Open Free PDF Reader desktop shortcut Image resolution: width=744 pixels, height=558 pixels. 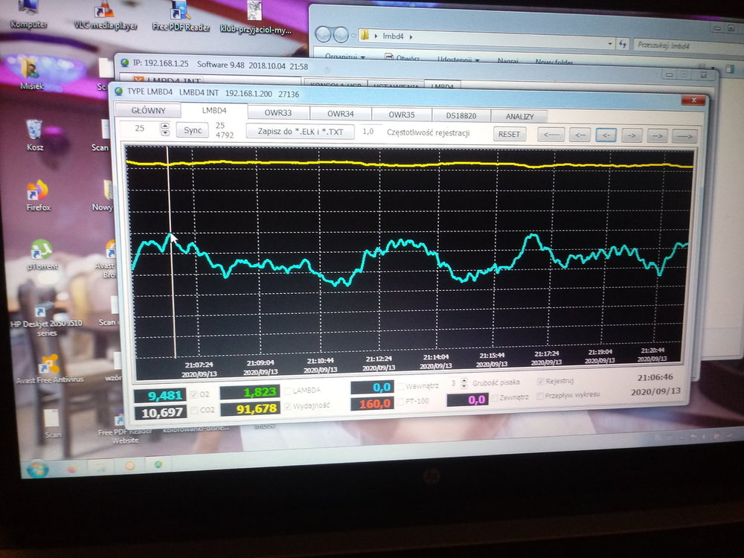click(180, 11)
